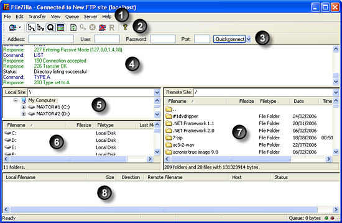Click the Reconnect R toolbar icon
This screenshot has height=223, width=342.
112,28
